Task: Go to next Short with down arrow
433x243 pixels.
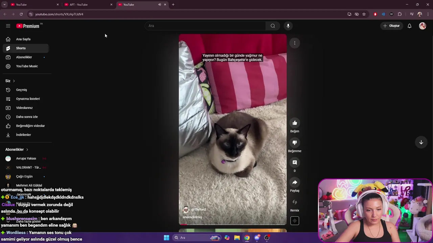Action: click(x=421, y=142)
